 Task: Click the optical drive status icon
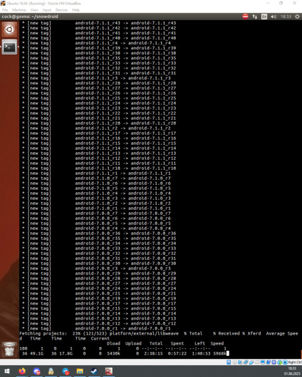[x=234, y=362]
